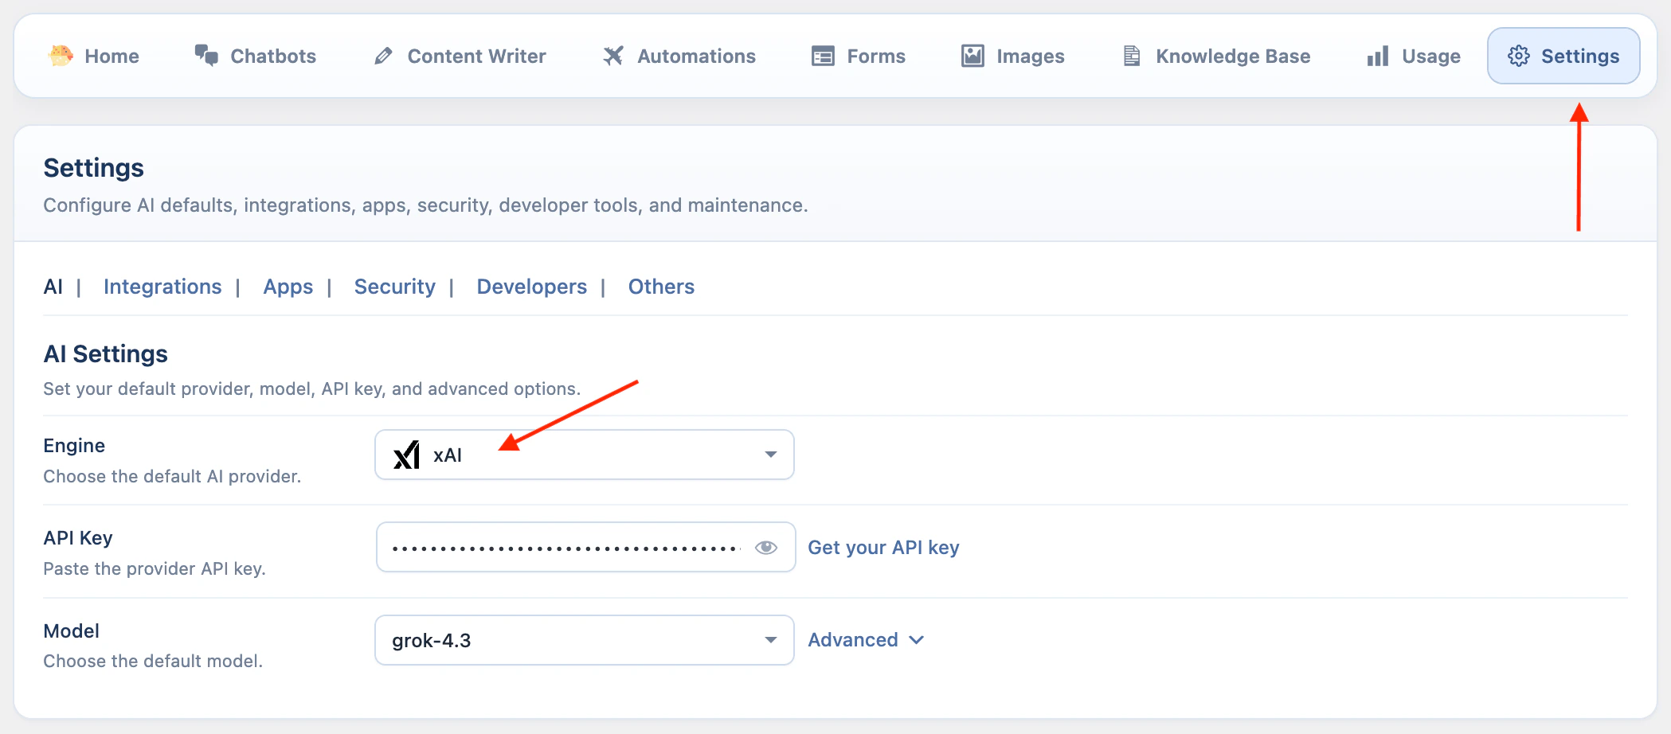1671x734 pixels.
Task: Reveal the API key with eye icon
Action: pyautogui.click(x=766, y=547)
